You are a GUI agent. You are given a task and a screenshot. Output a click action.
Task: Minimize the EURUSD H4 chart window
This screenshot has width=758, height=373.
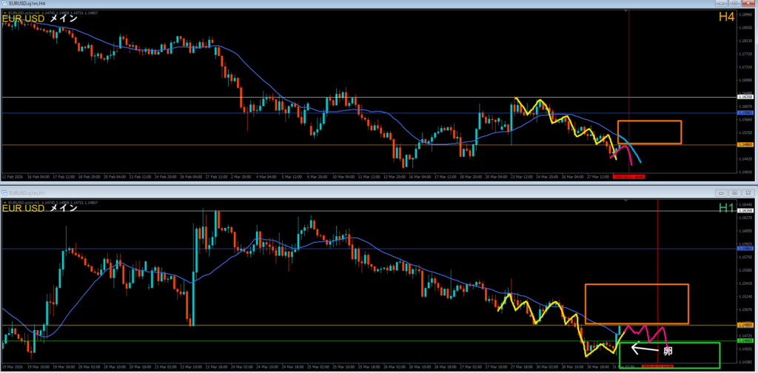pyautogui.click(x=722, y=3)
